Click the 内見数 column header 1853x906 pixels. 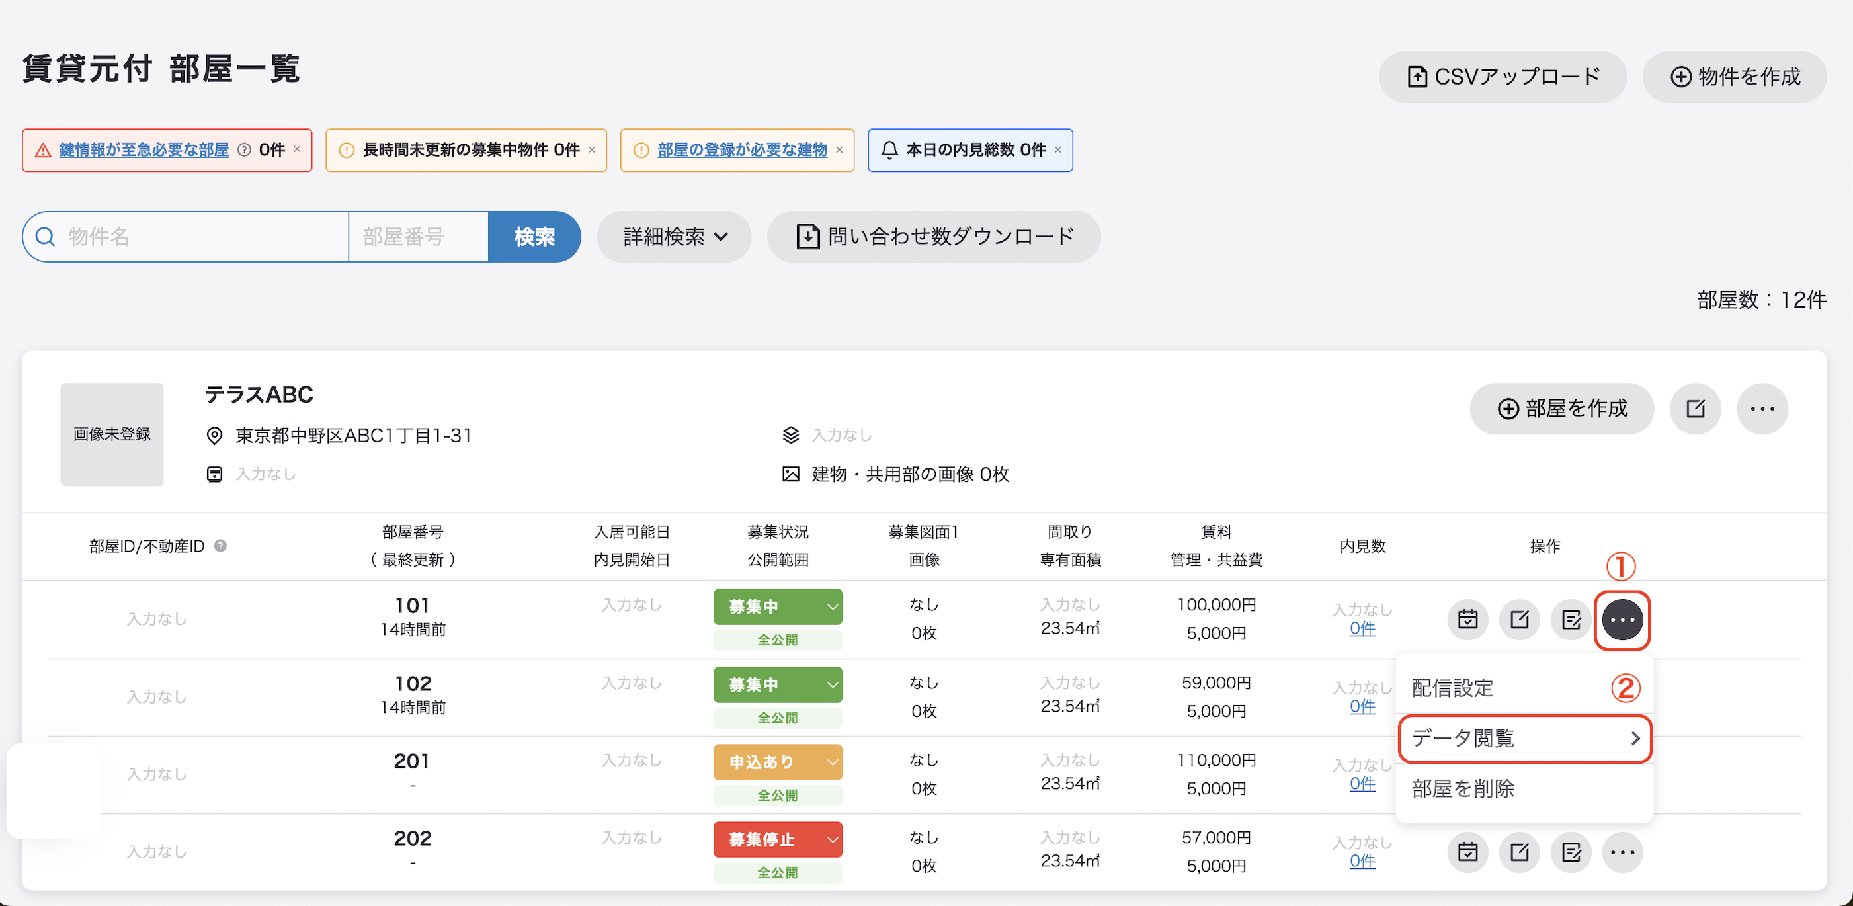point(1362,546)
